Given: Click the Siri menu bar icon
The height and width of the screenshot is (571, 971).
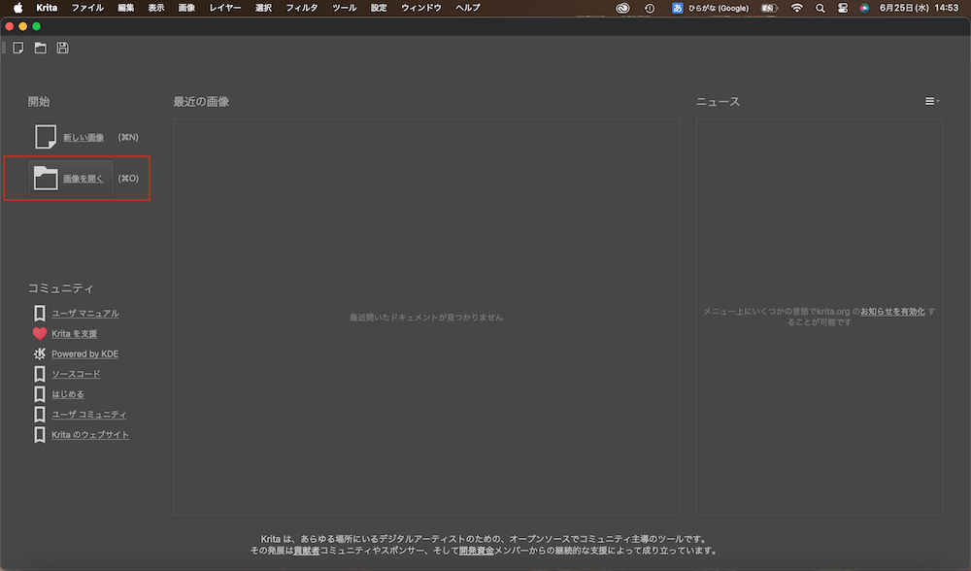Looking at the screenshot, I should click(864, 8).
